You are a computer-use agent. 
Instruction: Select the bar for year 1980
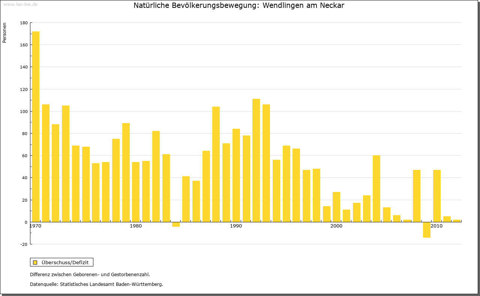click(x=136, y=192)
